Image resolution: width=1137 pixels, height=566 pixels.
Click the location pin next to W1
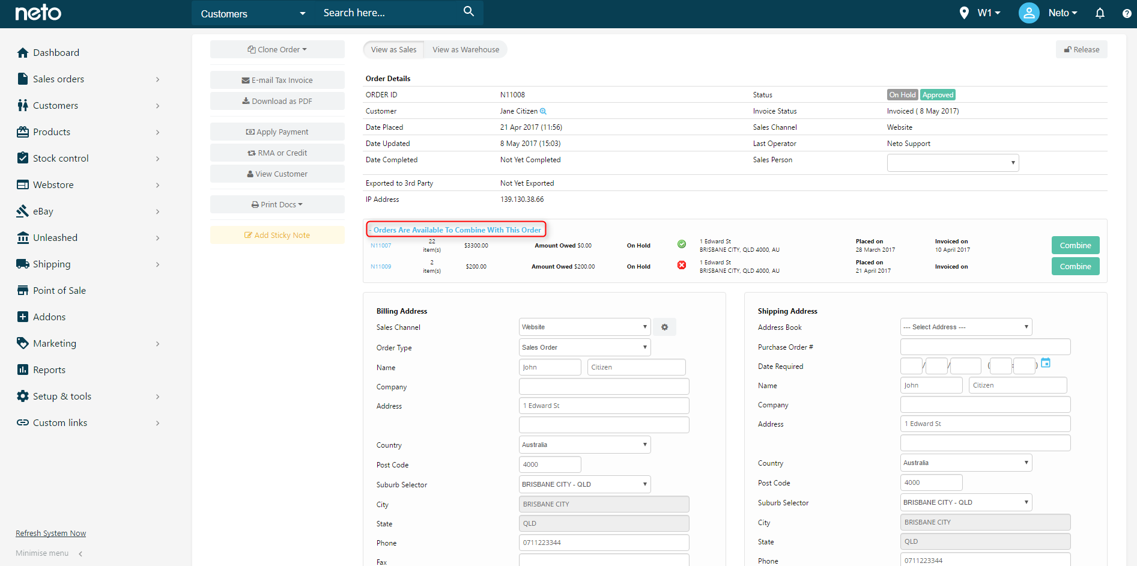coord(965,12)
